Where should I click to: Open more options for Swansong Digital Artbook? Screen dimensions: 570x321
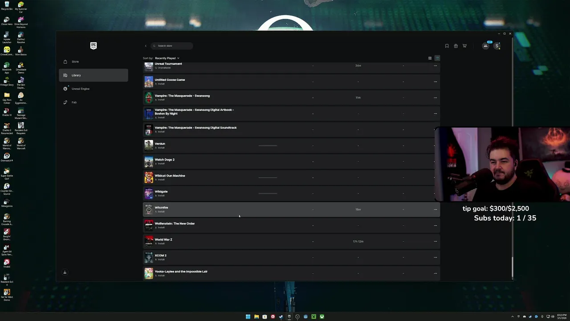click(436, 113)
